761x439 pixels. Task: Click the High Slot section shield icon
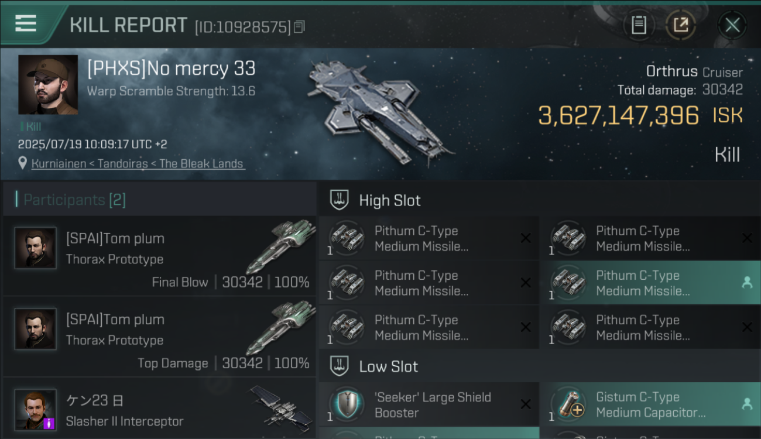340,200
